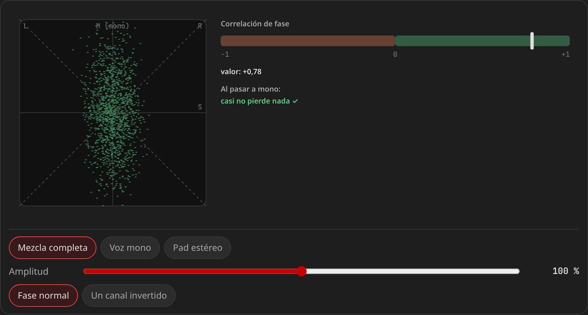Click the green dot goniometer scope display

[113, 113]
